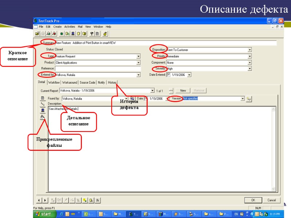The width and height of the screenshot is (291, 218).
Task: Open the Create menu
Action: click(57, 27)
